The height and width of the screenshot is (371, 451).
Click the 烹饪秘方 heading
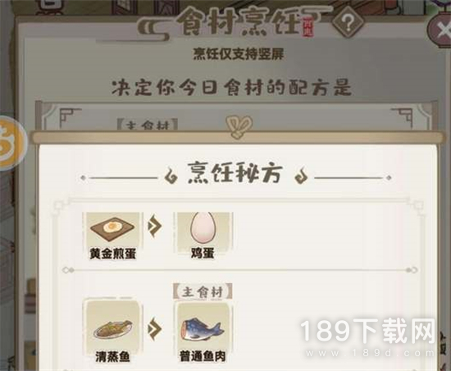point(235,173)
